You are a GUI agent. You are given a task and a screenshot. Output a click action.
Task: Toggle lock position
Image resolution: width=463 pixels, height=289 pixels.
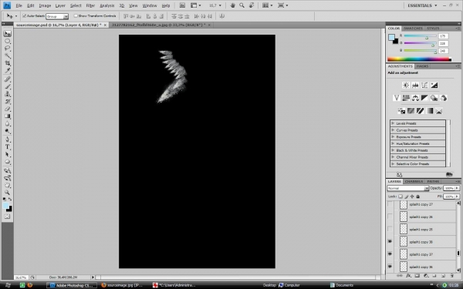tap(412, 197)
